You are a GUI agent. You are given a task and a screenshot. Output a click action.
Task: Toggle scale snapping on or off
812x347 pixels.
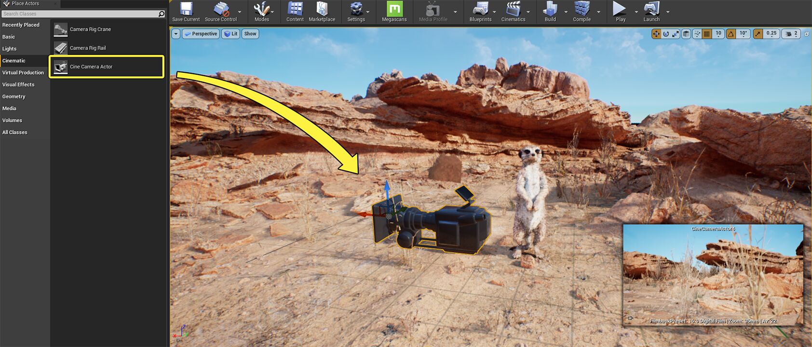click(758, 34)
